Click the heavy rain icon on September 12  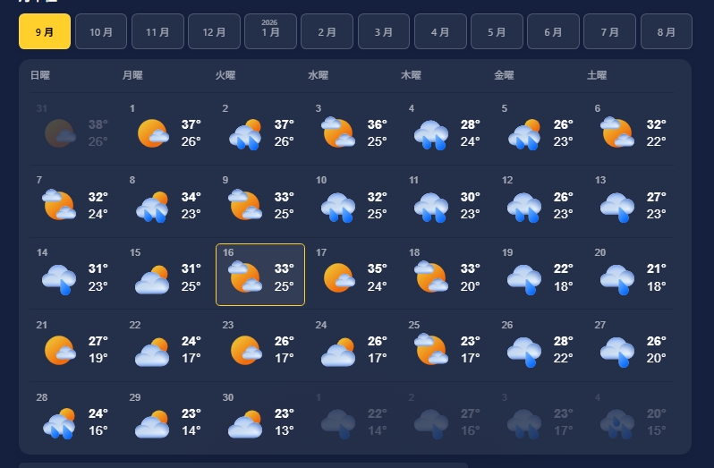click(x=524, y=207)
